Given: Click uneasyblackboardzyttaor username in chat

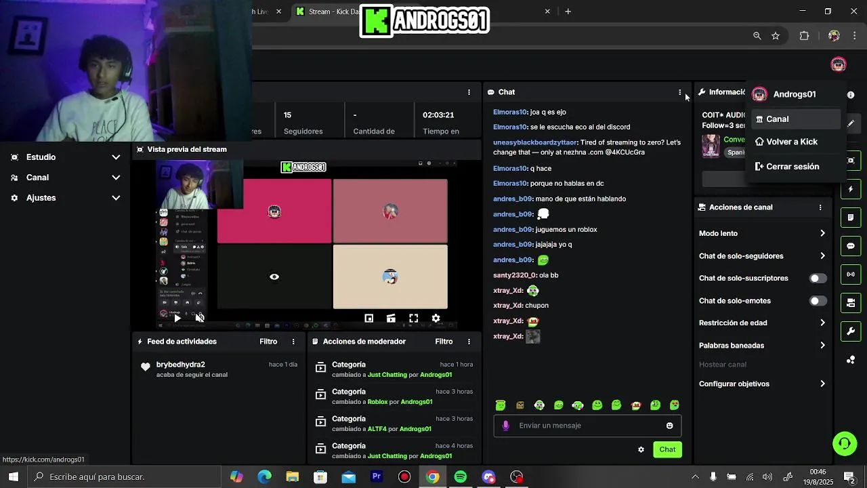Looking at the screenshot, I should tap(535, 142).
